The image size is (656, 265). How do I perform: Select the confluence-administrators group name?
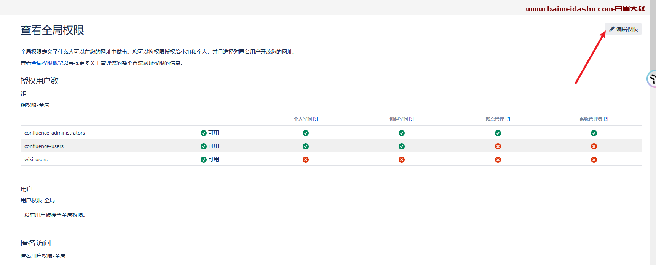(x=54, y=133)
